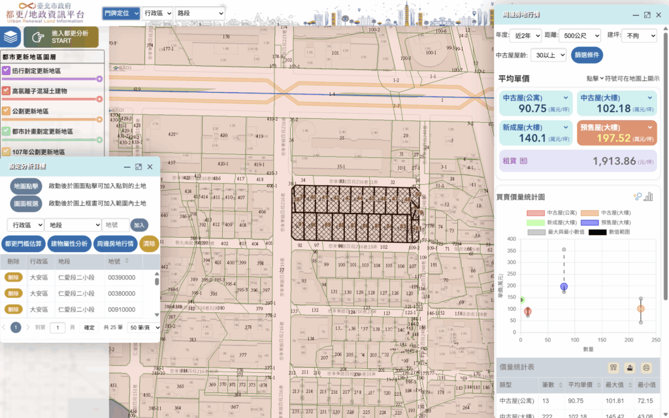Click the page number input box
Screen dimensions: 669x418
tap(57, 327)
